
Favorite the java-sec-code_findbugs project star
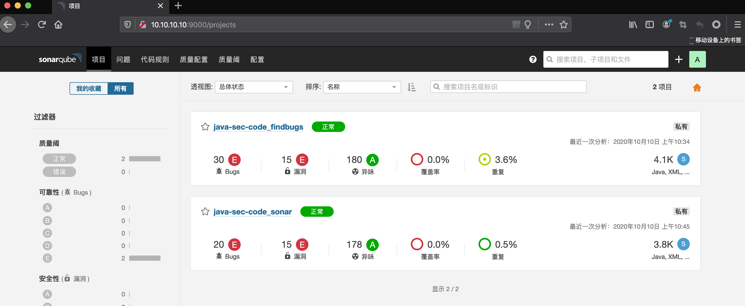pos(205,126)
